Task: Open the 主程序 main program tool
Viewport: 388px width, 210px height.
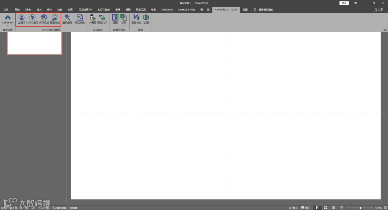Action: (22, 19)
